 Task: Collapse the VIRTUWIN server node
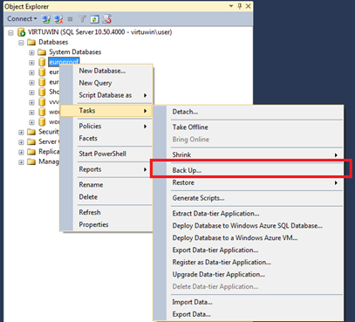(x=10, y=32)
